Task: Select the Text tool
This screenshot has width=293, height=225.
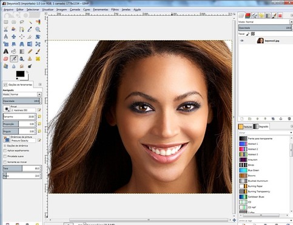Action: pos(5,51)
